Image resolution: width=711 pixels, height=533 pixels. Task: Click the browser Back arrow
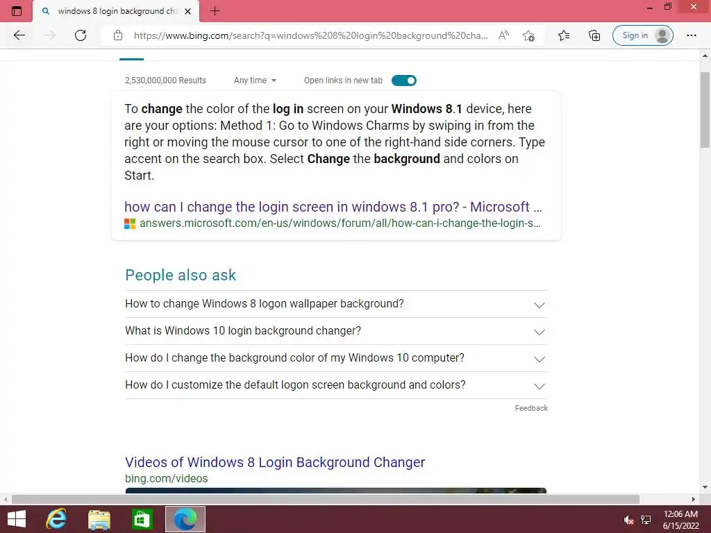pyautogui.click(x=19, y=35)
